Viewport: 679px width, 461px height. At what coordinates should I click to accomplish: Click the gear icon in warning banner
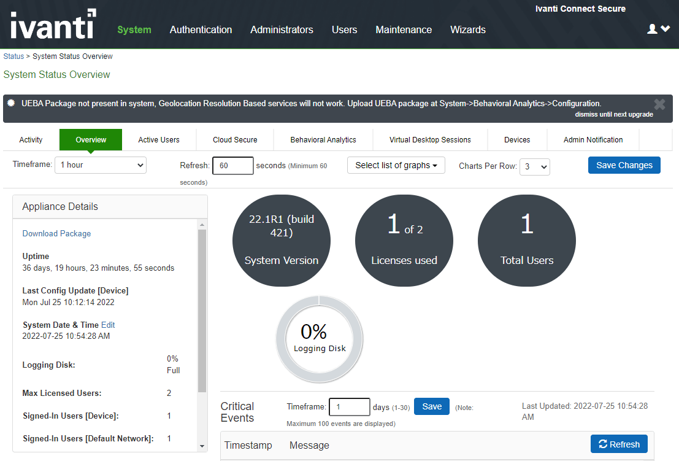(11, 104)
